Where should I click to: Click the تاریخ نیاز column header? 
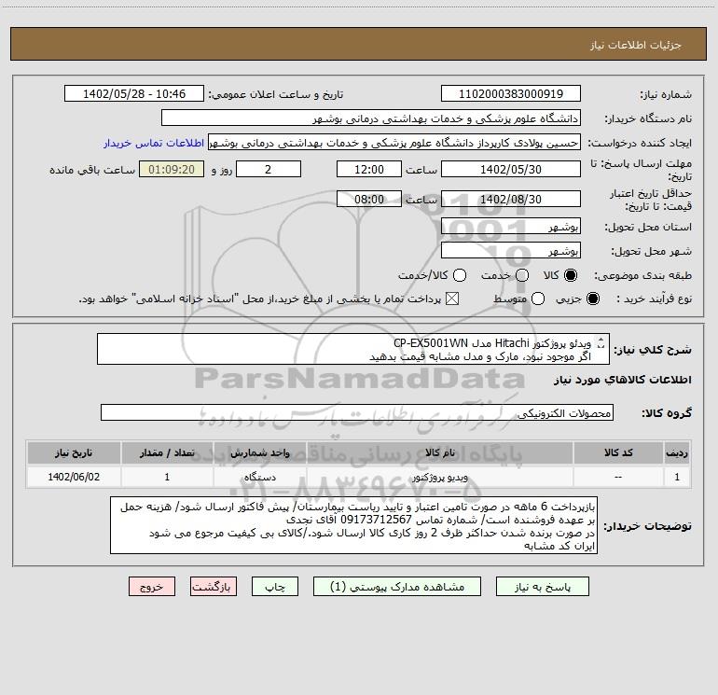point(74,452)
